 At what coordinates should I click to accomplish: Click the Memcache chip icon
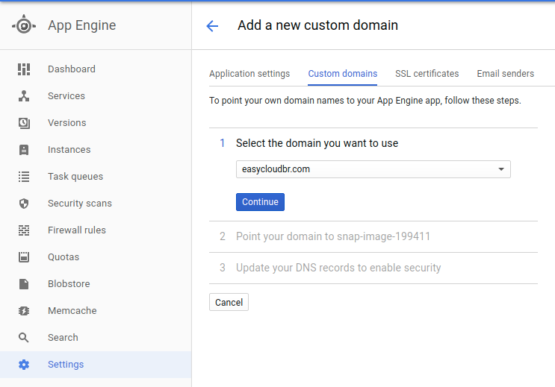[24, 311]
